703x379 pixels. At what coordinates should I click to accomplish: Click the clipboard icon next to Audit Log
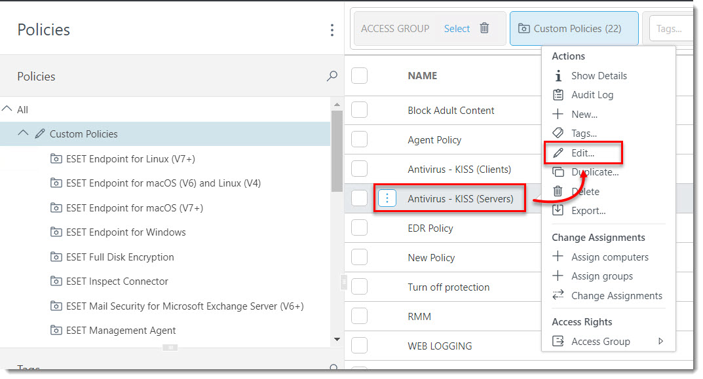point(558,95)
